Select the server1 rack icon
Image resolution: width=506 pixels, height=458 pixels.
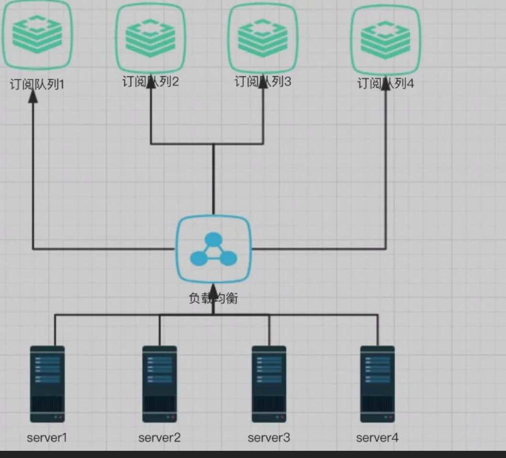(x=47, y=384)
